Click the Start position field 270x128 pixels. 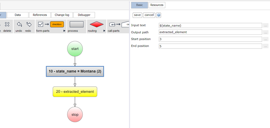click(x=210, y=39)
